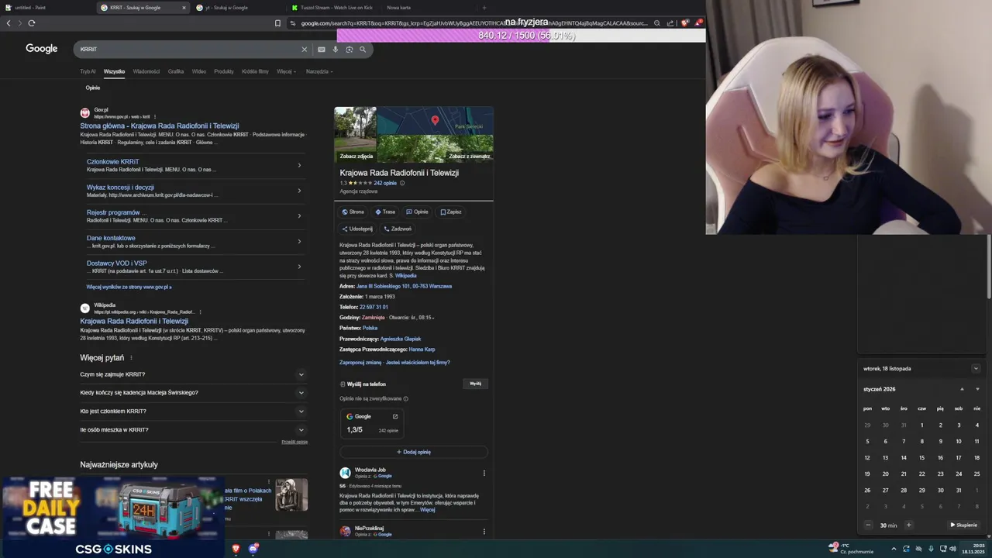This screenshot has width=992, height=558.
Task: Open three-dot menu for Gov.pl result
Action: (x=155, y=117)
